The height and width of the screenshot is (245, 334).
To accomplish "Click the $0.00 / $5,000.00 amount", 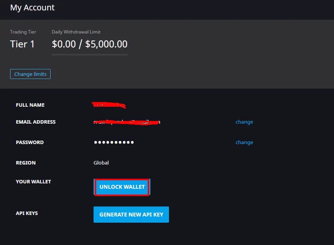I will tap(90, 44).
